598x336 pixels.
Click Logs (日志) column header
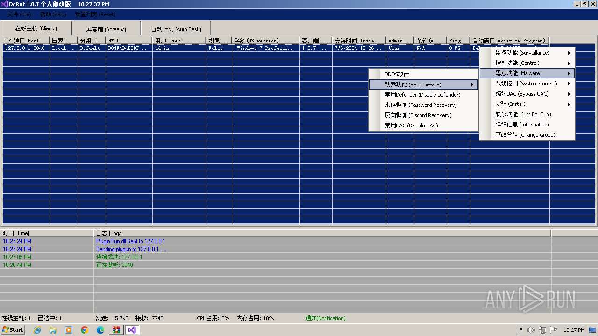(322, 233)
